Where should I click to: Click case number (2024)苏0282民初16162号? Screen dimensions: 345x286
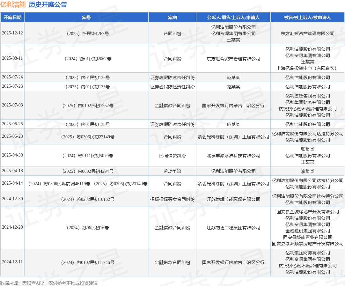coord(88,199)
